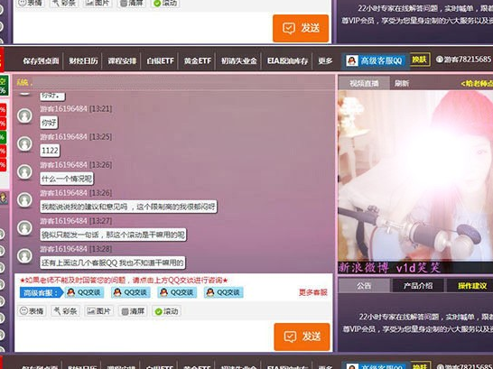
Task: Open the 更多客服 link
Action: tap(312, 292)
